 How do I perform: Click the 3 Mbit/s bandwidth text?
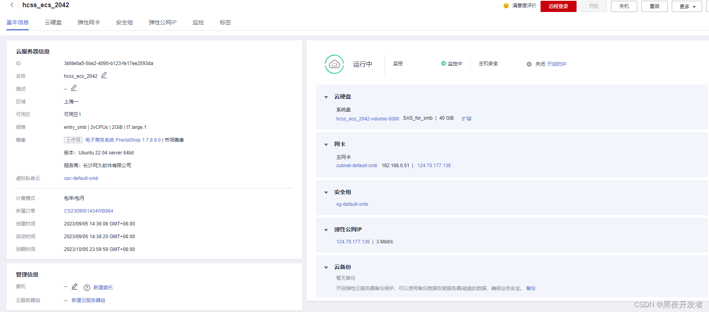coord(385,242)
